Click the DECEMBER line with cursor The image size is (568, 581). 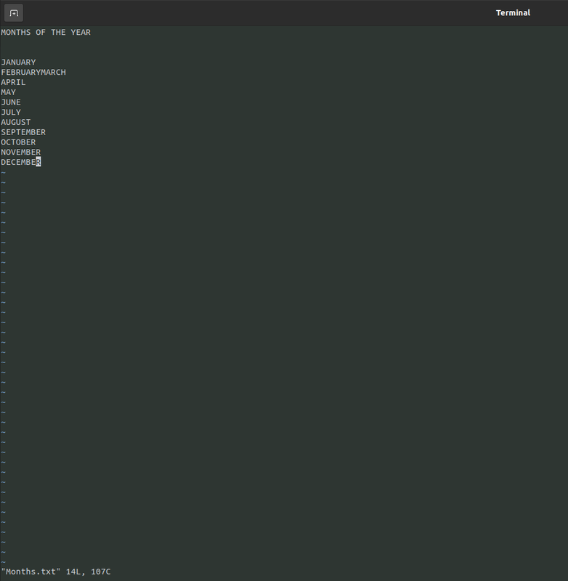[x=21, y=162]
